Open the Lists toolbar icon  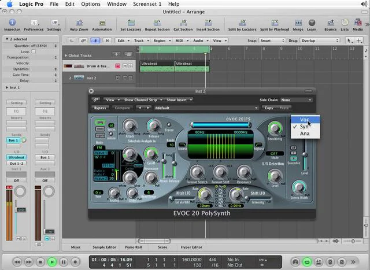pyautogui.click(x=345, y=25)
